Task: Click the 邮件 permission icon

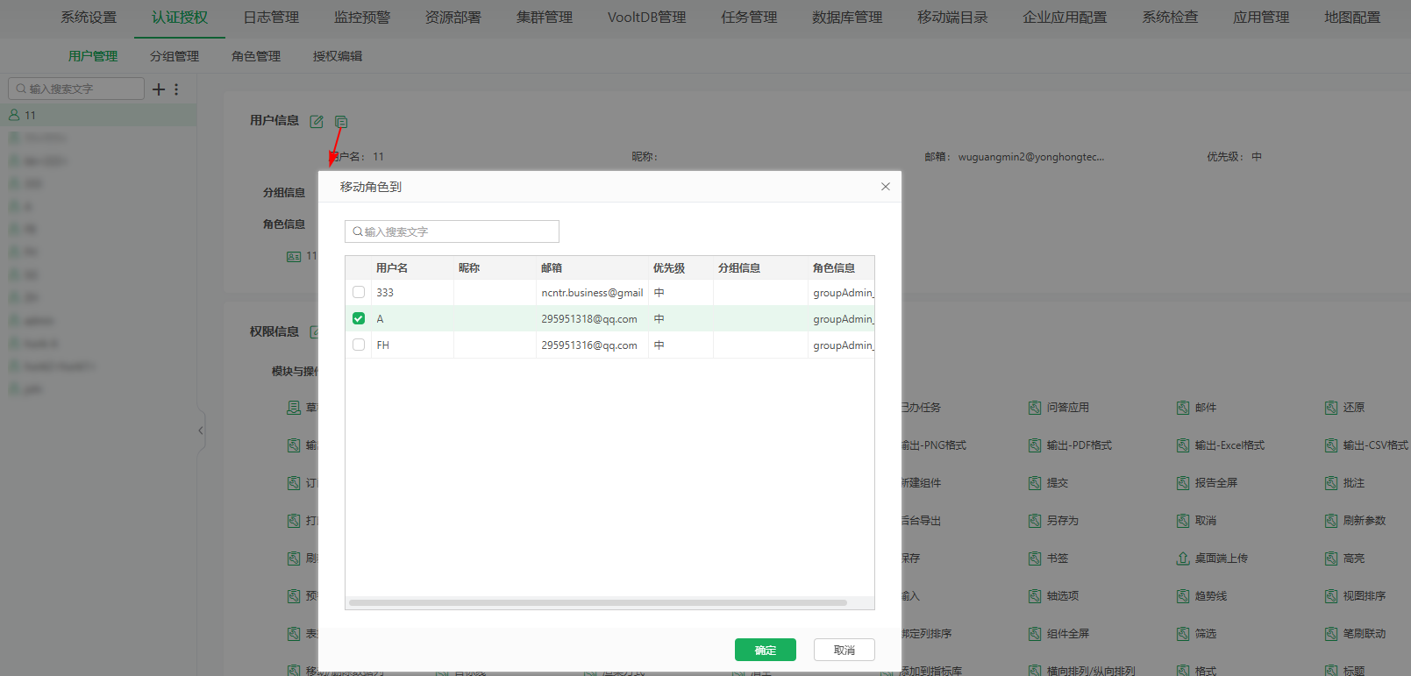Action: click(1183, 408)
